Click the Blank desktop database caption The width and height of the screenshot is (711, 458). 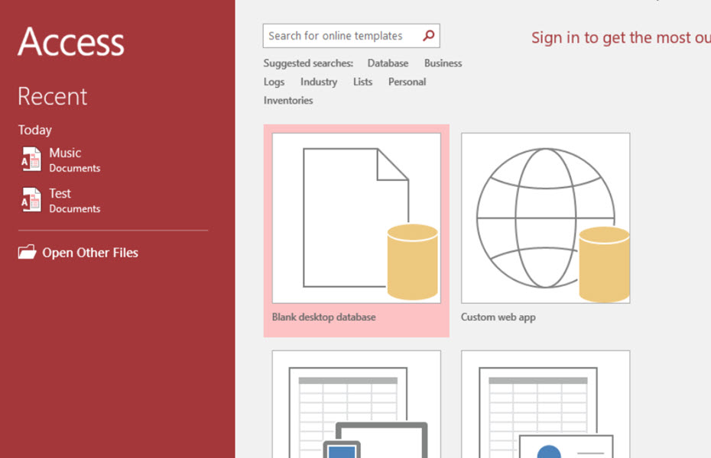[323, 318]
